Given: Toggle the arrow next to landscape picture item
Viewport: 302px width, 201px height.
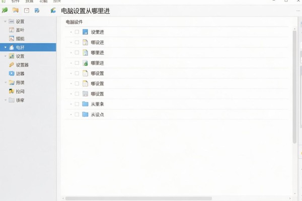Looking at the screenshot, I should pos(6,56).
